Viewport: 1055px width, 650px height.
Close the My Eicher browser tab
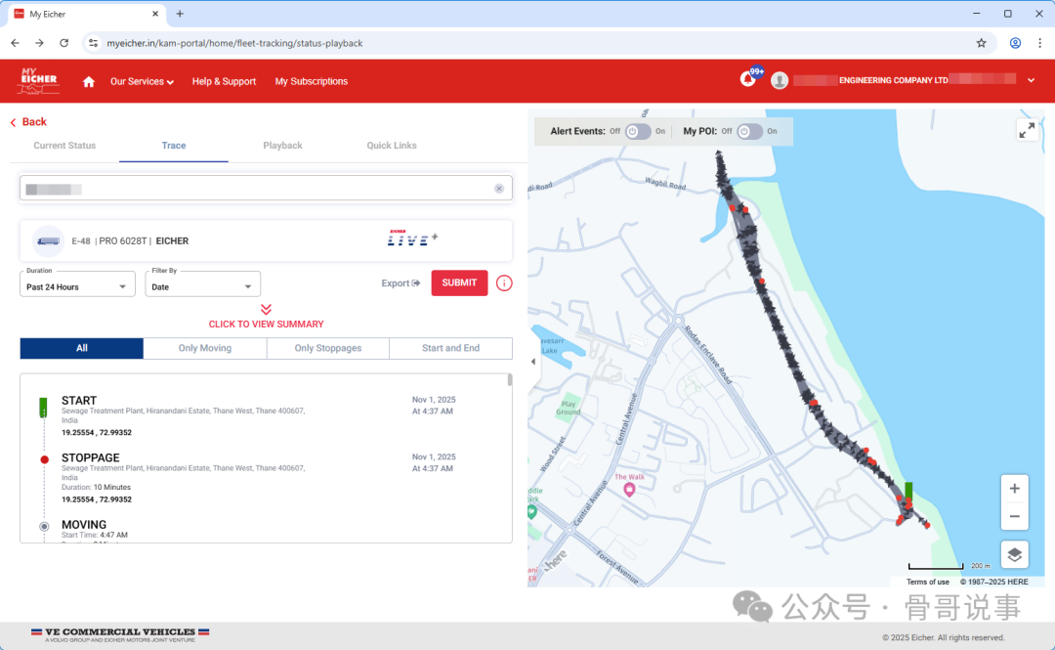(155, 14)
